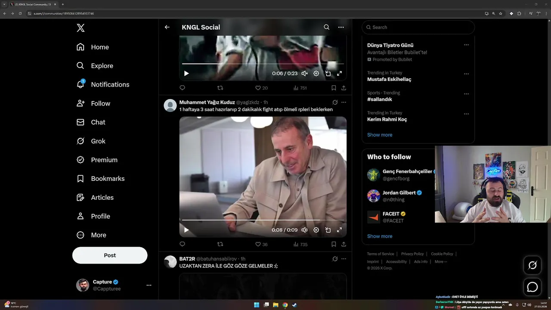This screenshot has height=310, width=551.
Task: View analytics showing 735 views
Action: pyautogui.click(x=300, y=244)
